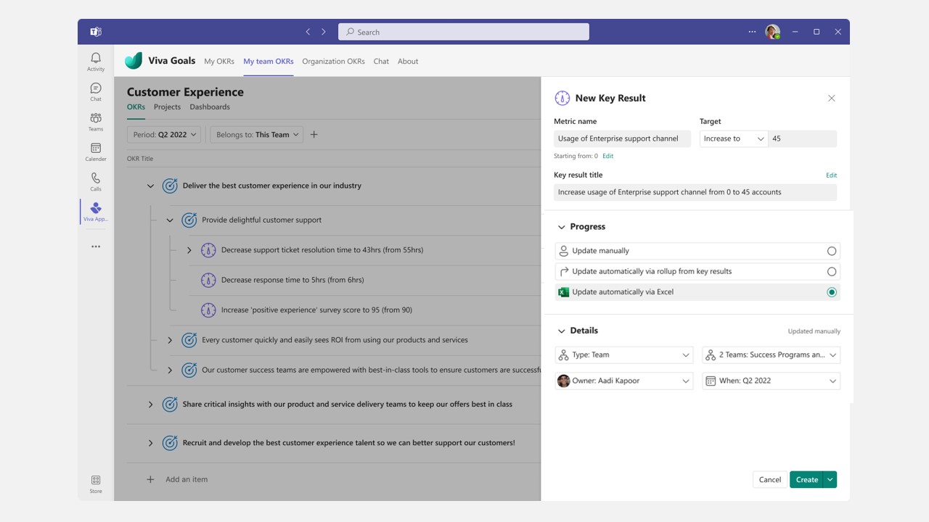Edit the key result title link
This screenshot has width=929, height=522.
coord(831,175)
